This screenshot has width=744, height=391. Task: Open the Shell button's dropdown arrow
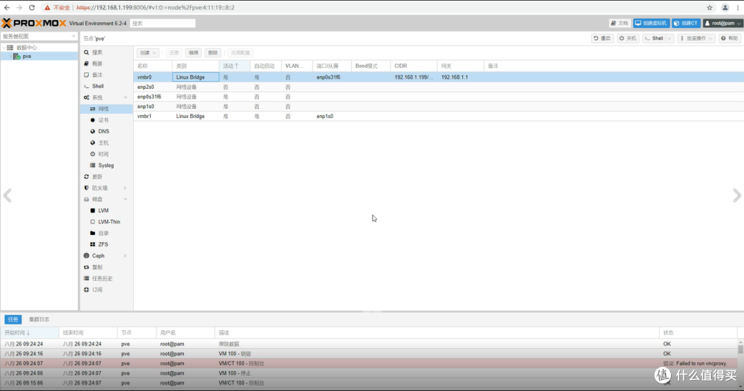coord(669,39)
